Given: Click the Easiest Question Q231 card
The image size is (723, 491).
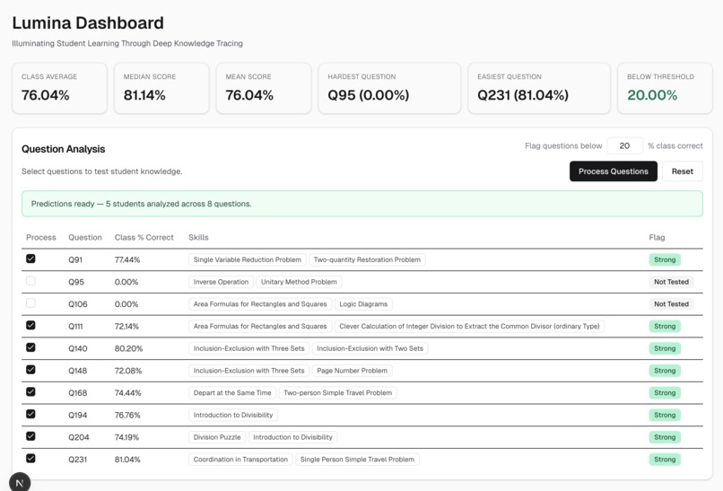Looking at the screenshot, I should (x=539, y=88).
